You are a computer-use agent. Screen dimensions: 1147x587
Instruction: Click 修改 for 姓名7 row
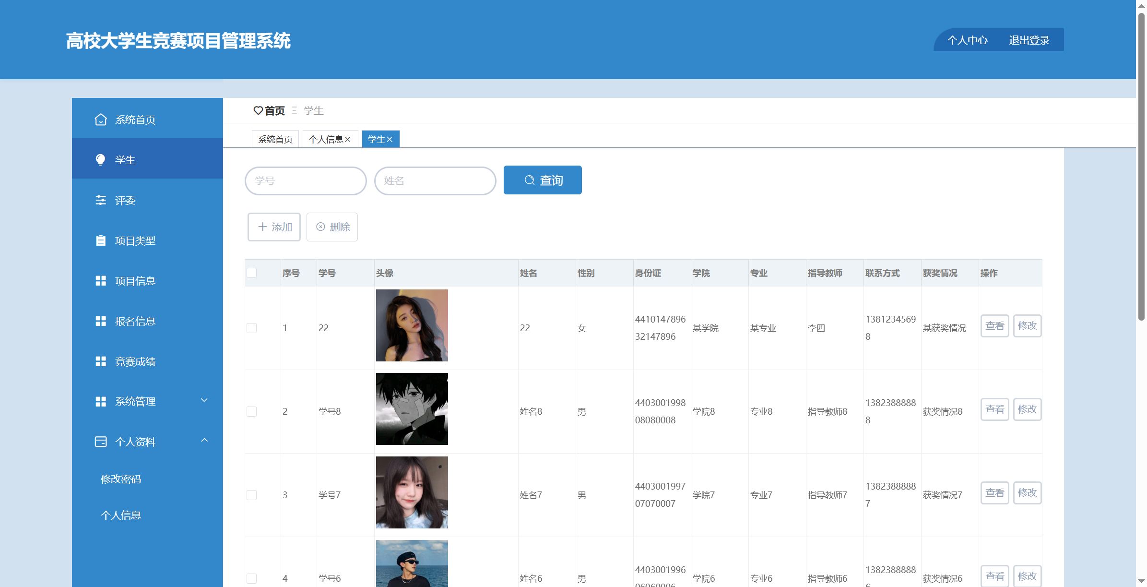point(1028,493)
